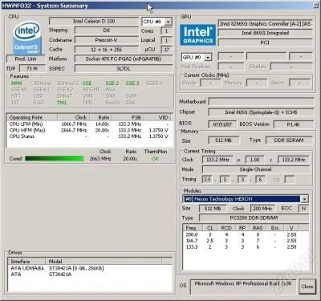Click the SSE-3 feature label
This screenshot has width=321, height=301.
pyautogui.click(x=132, y=83)
